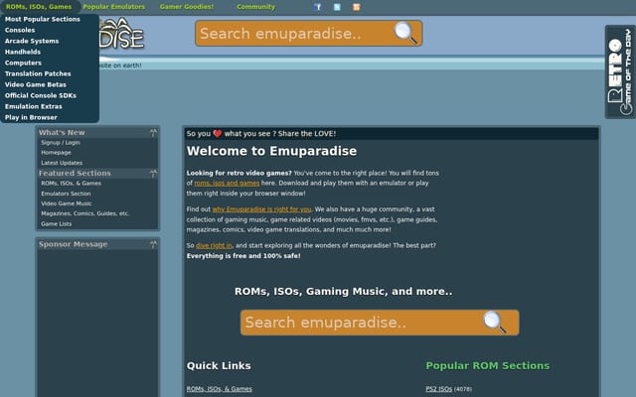The width and height of the screenshot is (636, 397).
Task: Open Latest Updates sidebar link
Action: coord(62,163)
